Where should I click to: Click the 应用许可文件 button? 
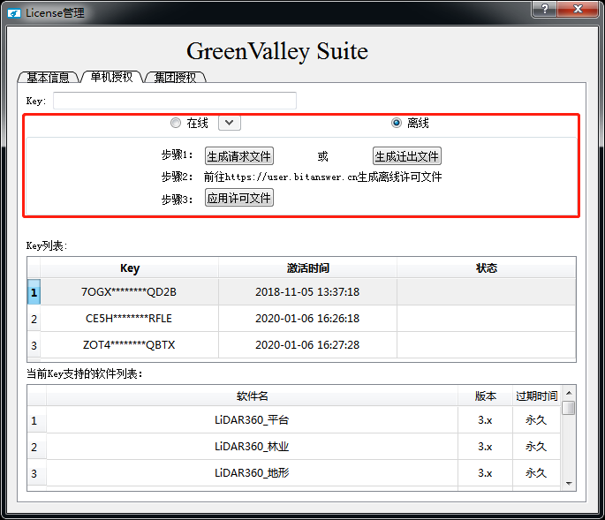239,198
